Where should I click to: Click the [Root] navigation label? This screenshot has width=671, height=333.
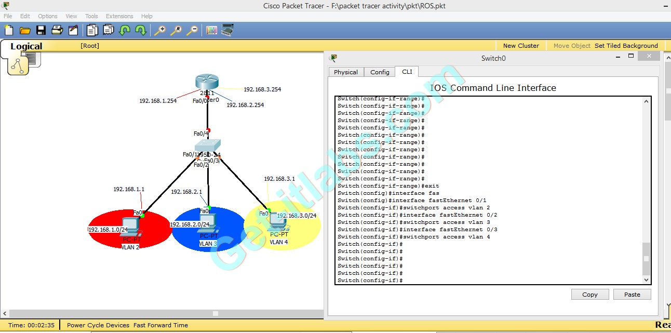pyautogui.click(x=90, y=46)
